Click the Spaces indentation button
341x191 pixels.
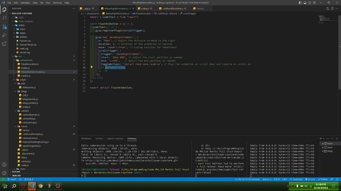point(266,179)
